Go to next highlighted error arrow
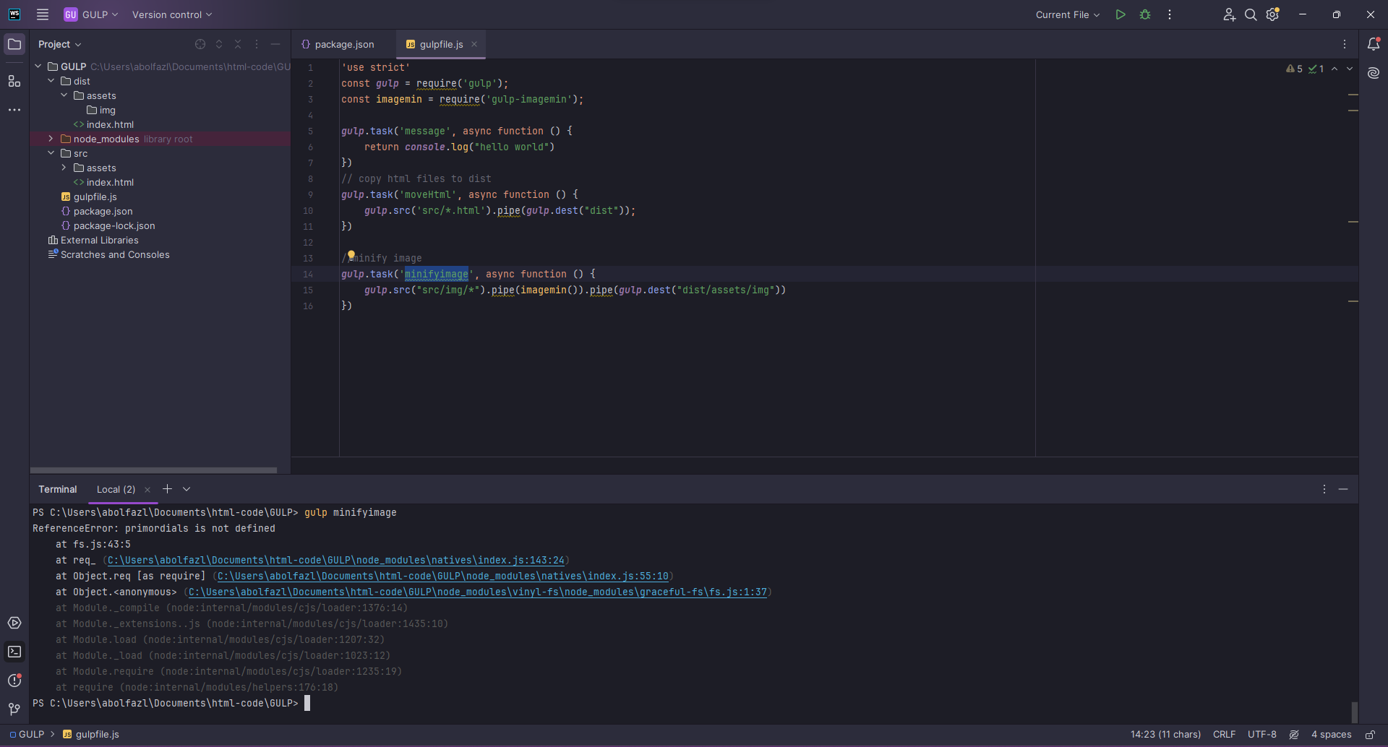Image resolution: width=1388 pixels, height=747 pixels. pos(1349,69)
